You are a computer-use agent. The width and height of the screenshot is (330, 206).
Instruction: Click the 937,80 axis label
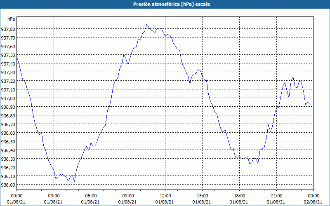[8, 29]
